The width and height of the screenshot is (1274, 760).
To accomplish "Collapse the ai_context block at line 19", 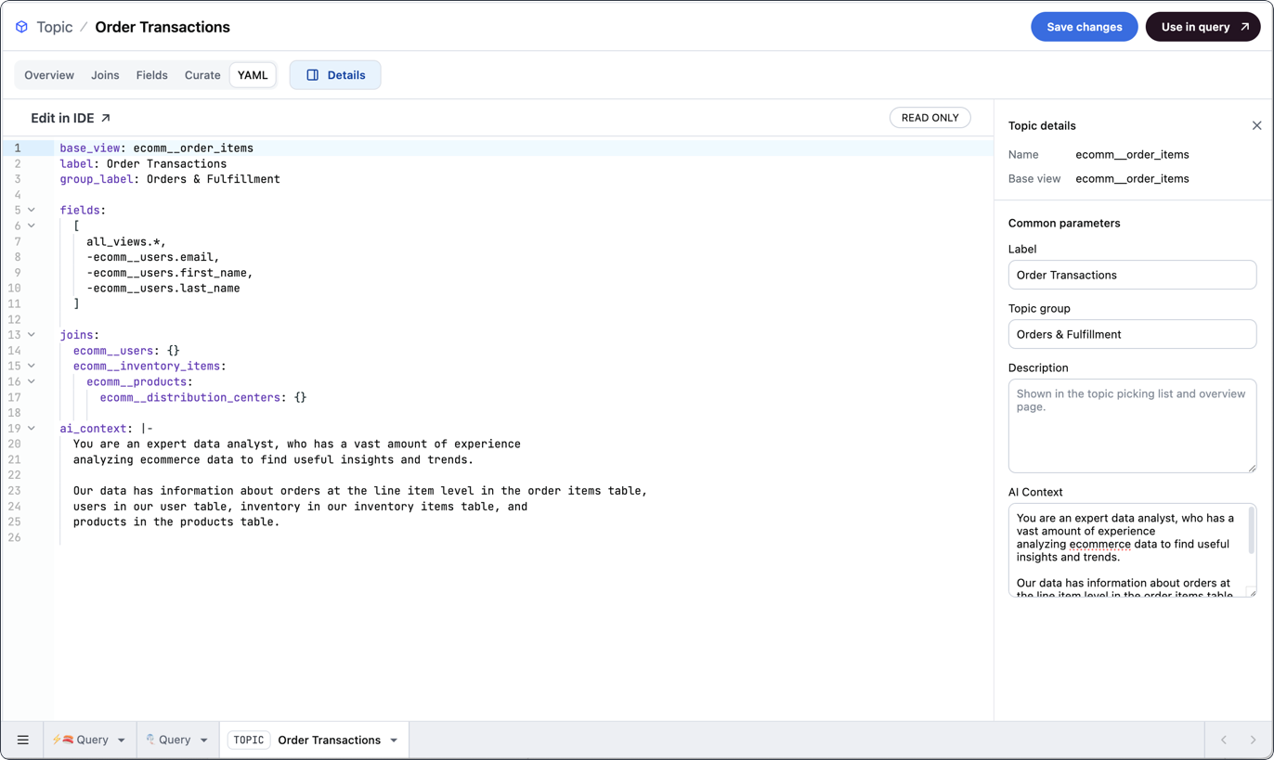I will [32, 429].
